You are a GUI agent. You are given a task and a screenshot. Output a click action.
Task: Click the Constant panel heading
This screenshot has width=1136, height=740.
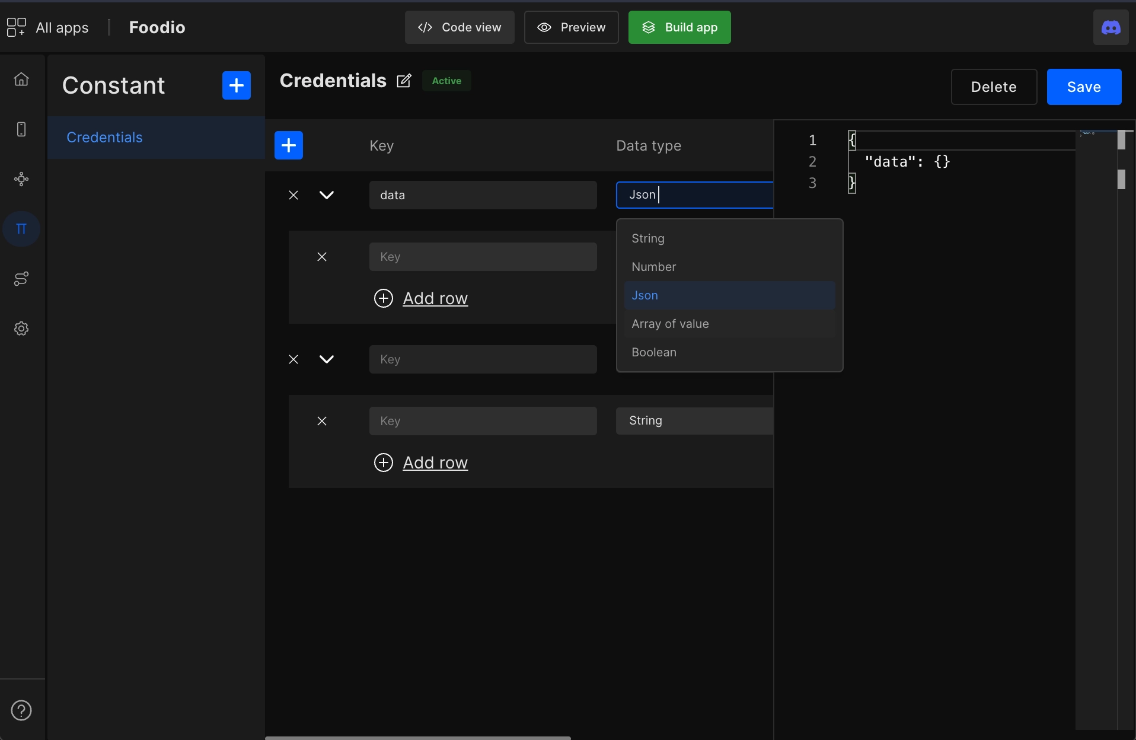pyautogui.click(x=113, y=85)
